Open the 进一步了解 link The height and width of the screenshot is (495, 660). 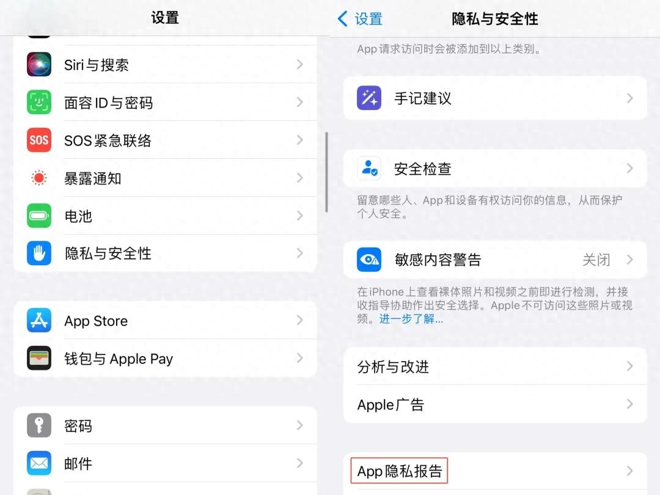(x=411, y=318)
